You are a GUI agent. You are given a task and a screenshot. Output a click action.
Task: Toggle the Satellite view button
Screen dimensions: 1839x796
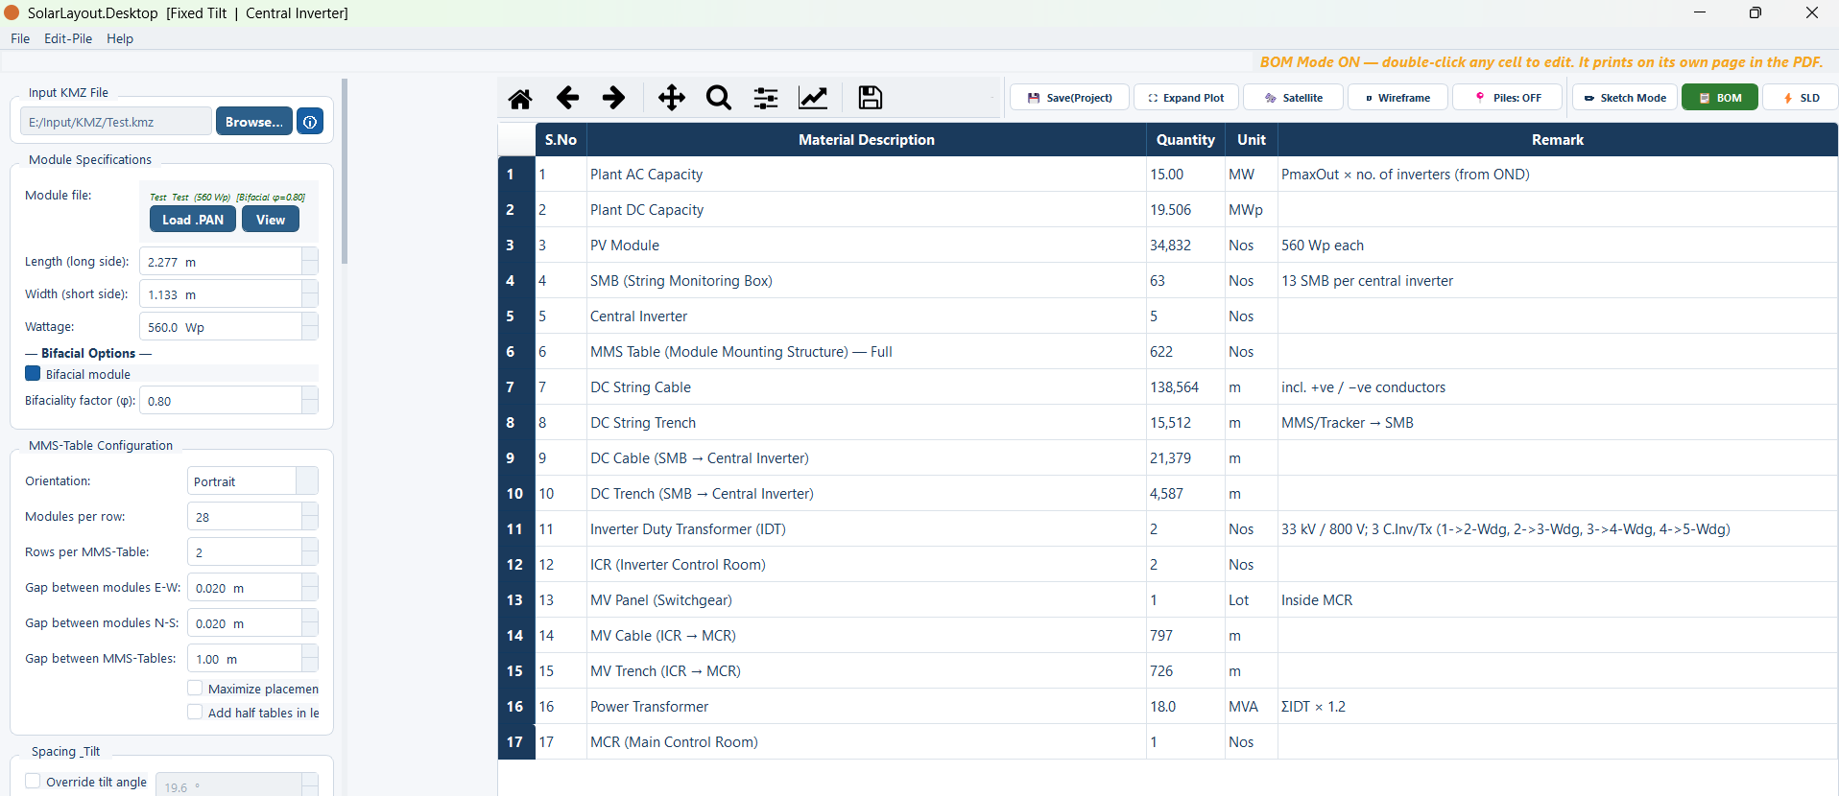[1293, 98]
